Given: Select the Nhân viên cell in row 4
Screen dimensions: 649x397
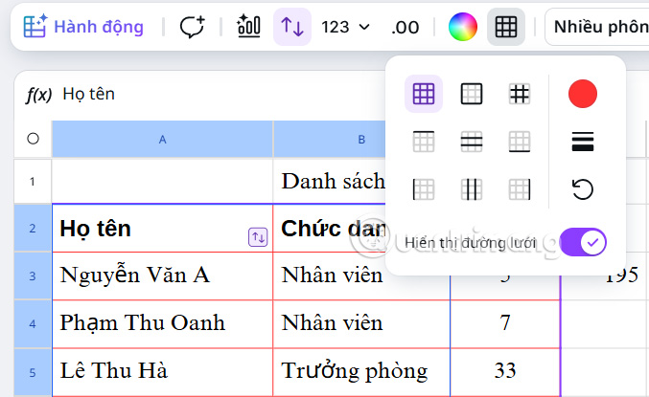Looking at the screenshot, I should [x=361, y=324].
